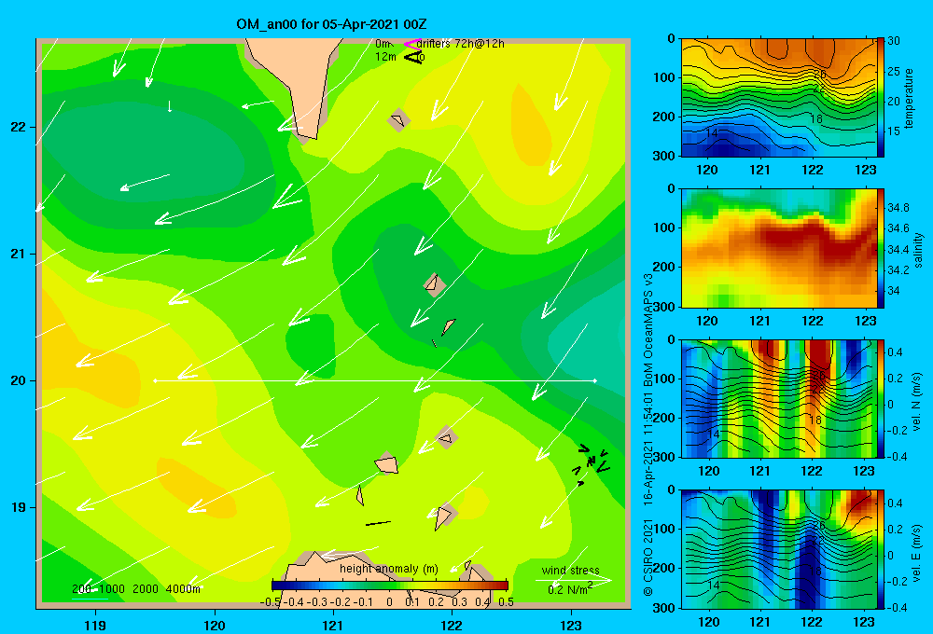Click latitude label '20' on main map
The height and width of the screenshot is (634, 933).
tap(19, 380)
